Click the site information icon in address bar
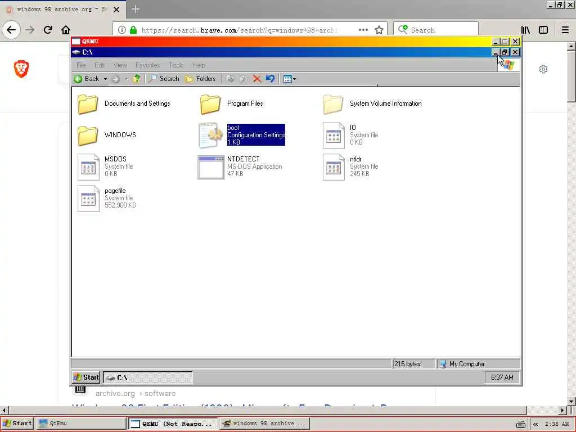The width and height of the screenshot is (576, 432). coord(122,30)
